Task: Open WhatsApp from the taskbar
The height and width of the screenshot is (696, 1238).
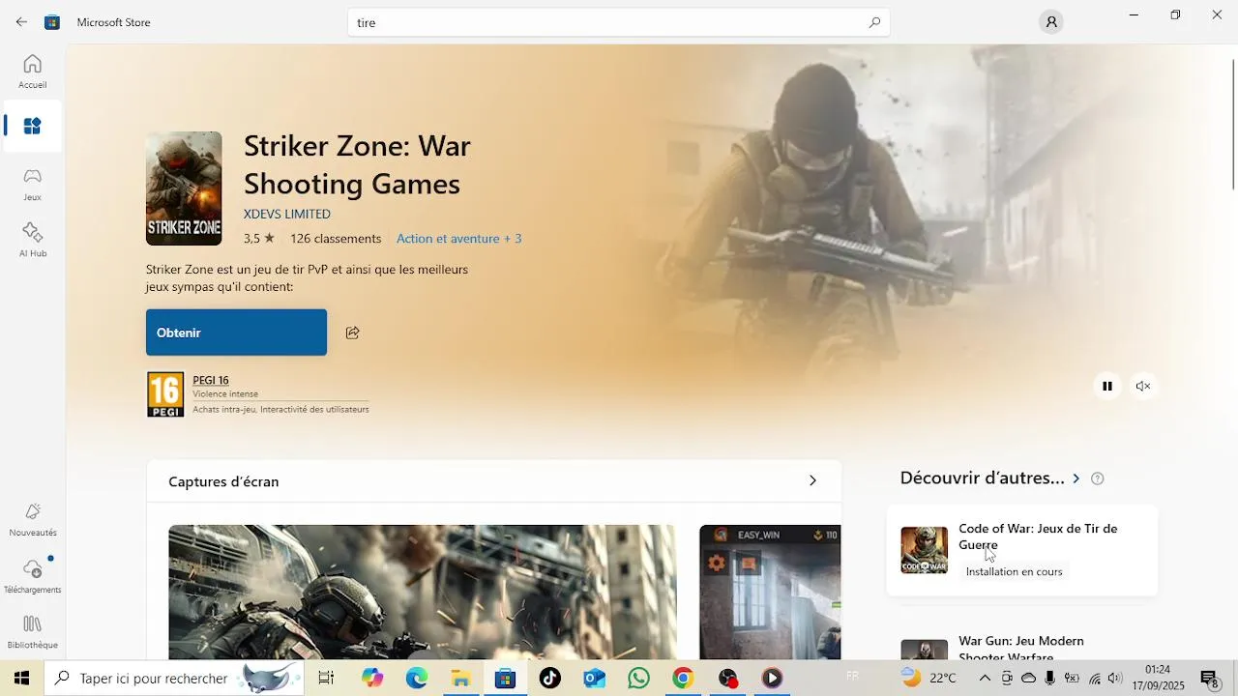Action: point(638,678)
